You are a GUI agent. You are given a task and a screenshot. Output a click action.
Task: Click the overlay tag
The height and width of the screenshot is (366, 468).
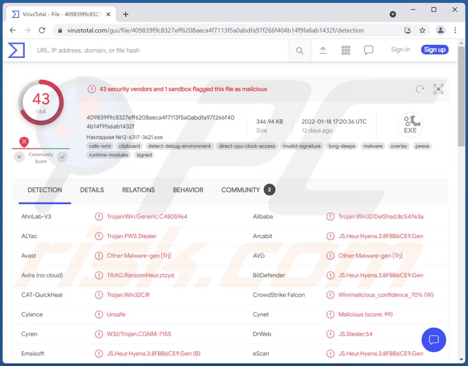399,146
